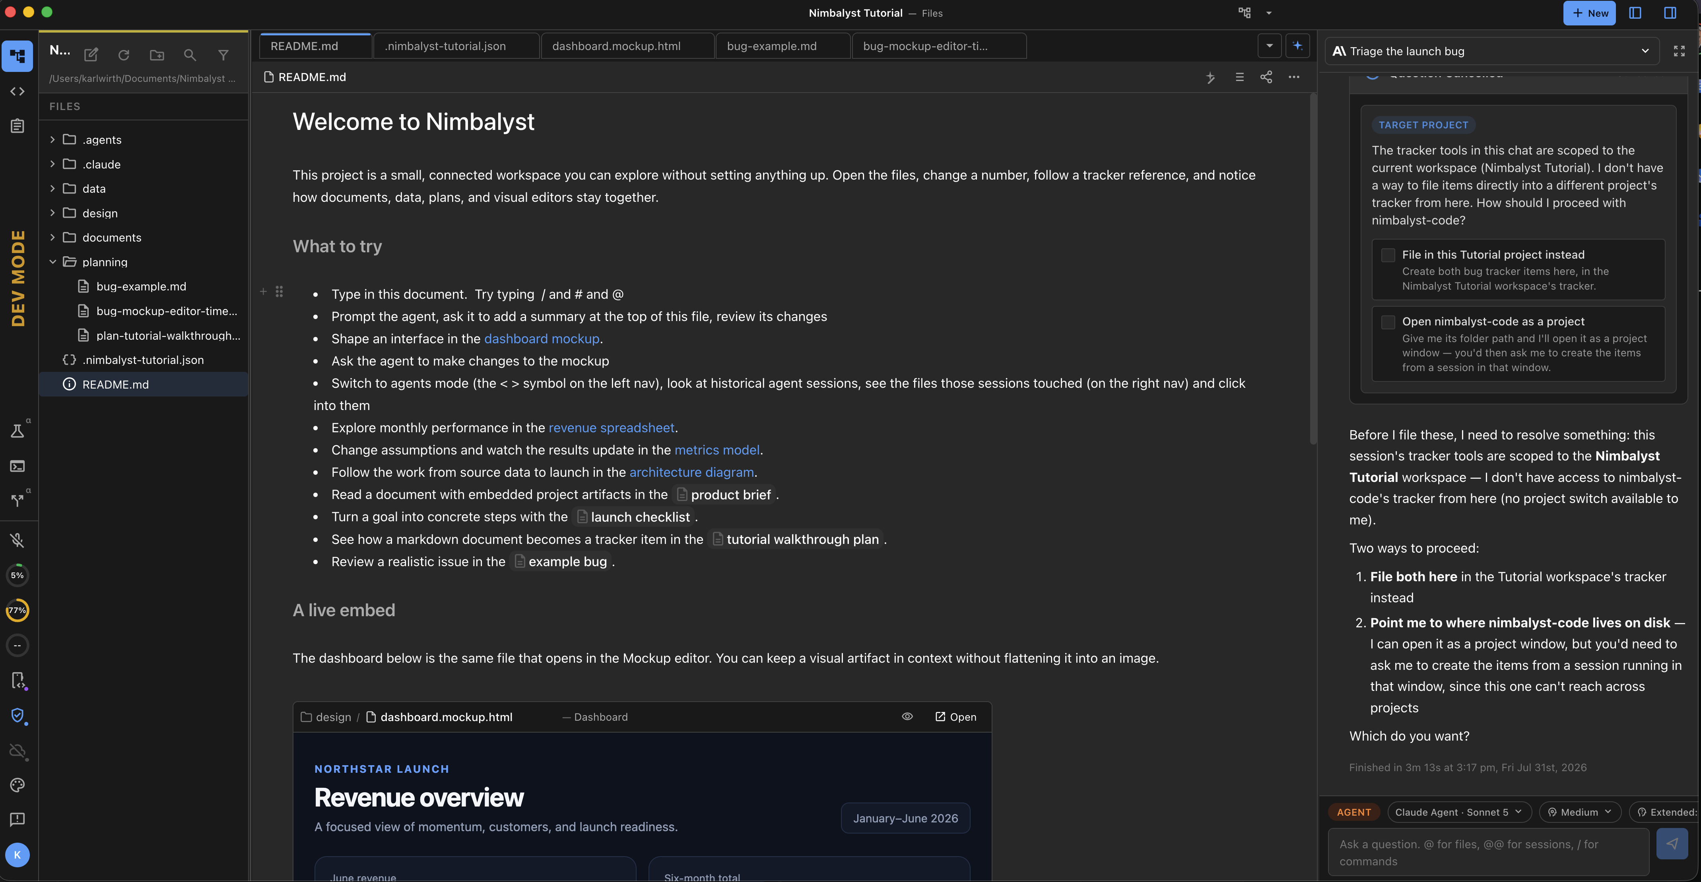
Task: Toggle the right sidebar panel
Action: click(x=1670, y=13)
